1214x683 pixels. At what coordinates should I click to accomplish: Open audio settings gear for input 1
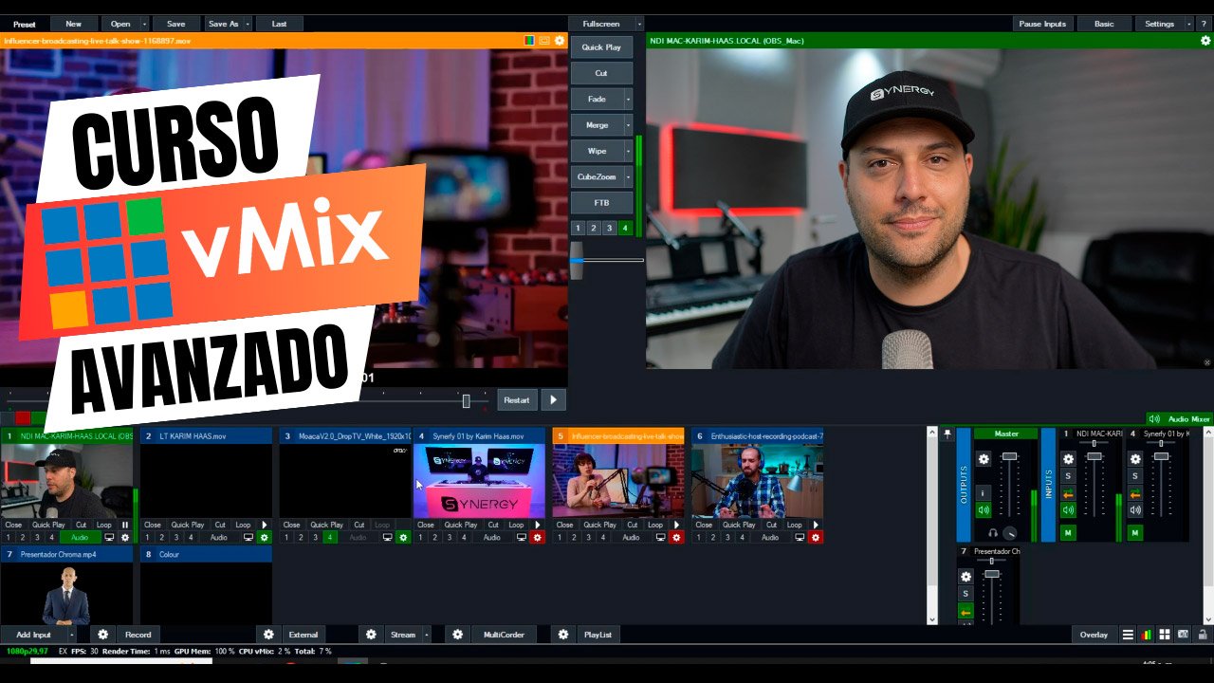[1069, 459]
